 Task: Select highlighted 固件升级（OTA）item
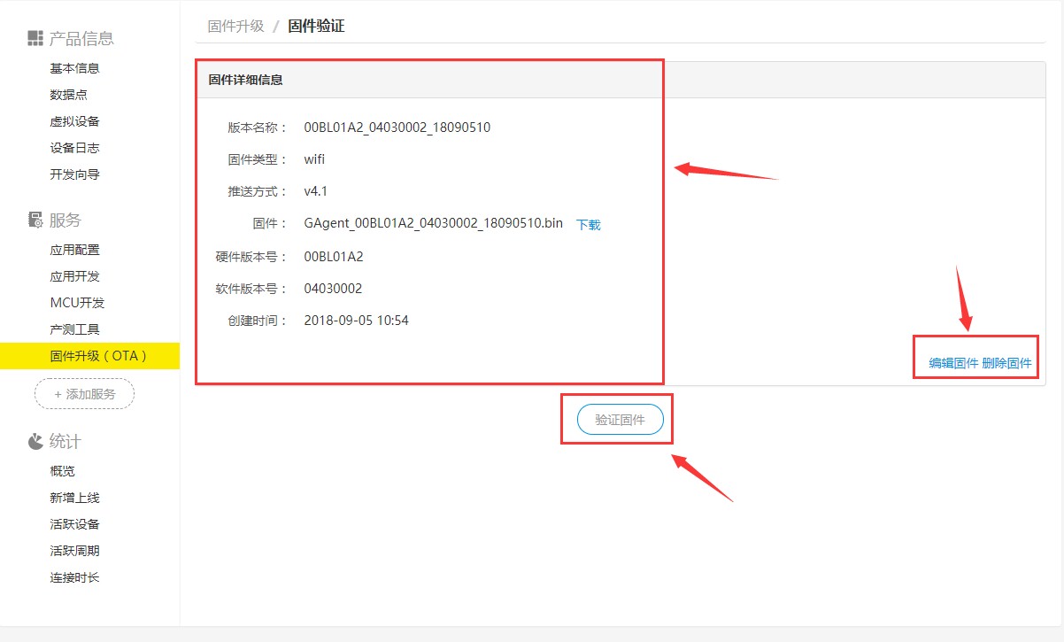(x=98, y=356)
